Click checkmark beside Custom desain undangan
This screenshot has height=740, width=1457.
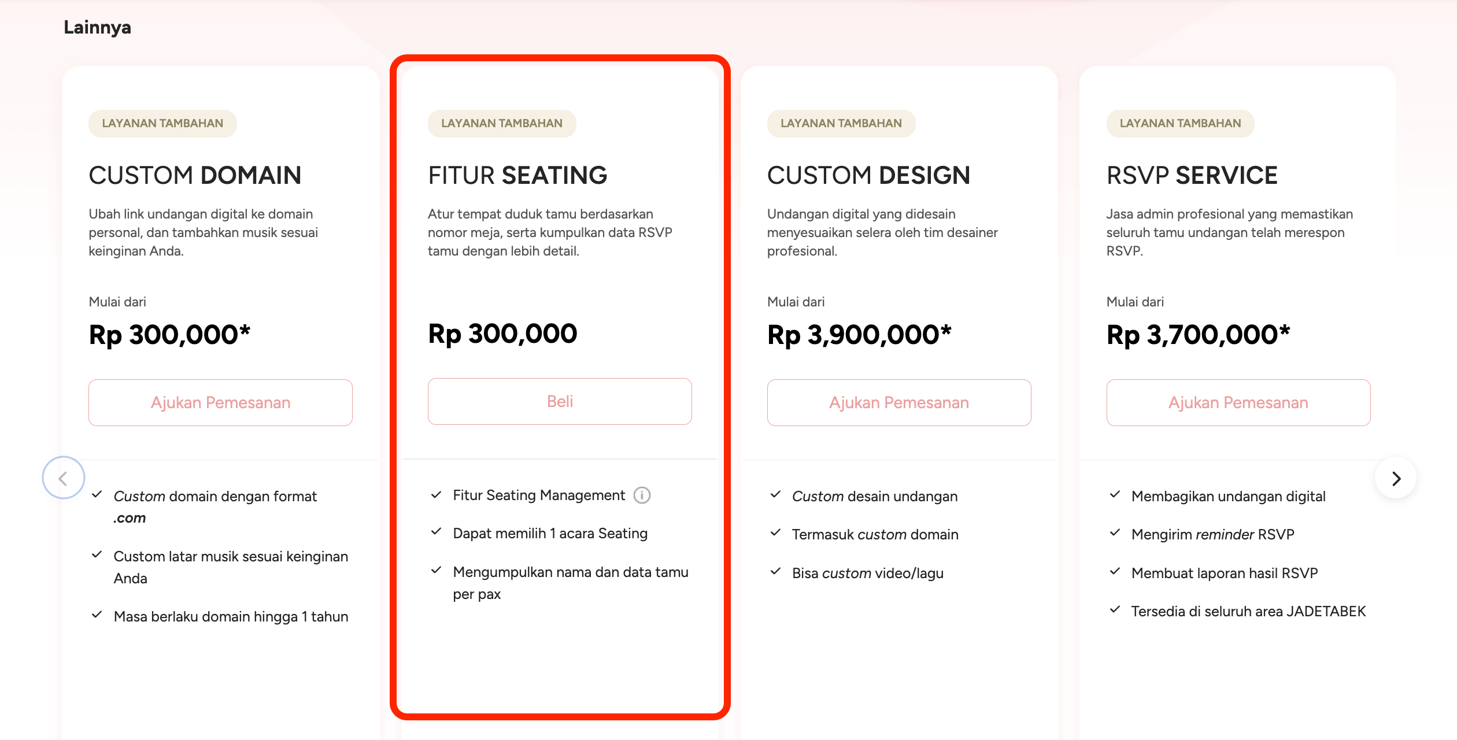click(x=776, y=495)
